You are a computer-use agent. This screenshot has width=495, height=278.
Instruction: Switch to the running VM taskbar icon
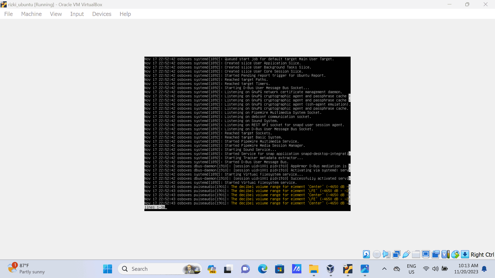tap(348, 269)
